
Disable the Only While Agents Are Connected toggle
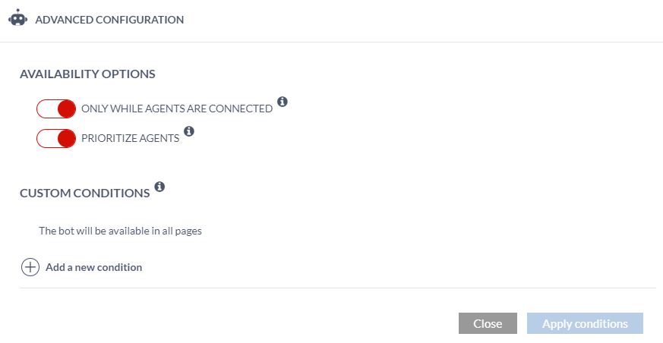pos(56,109)
